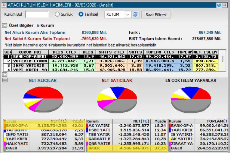Sort by SATIS (TL) column header
This screenshot has width=230, height=153.
[112, 52]
